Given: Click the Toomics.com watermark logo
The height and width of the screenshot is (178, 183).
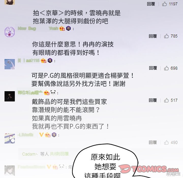Looking at the screenshot, I should pos(149,169).
